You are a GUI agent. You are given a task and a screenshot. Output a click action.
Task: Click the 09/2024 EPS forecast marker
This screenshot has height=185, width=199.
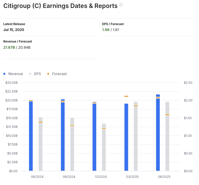72,126
